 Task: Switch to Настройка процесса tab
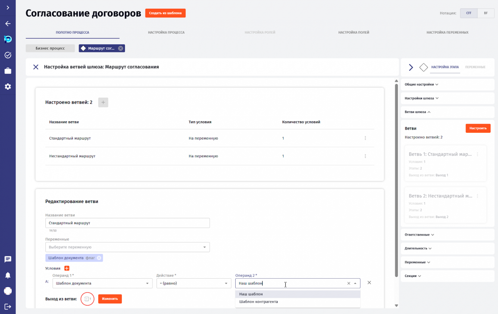coord(166,32)
